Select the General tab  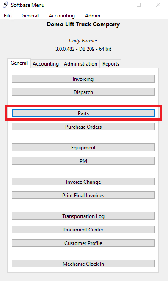[x=19, y=63]
